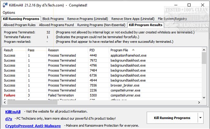Image resolution: width=210 pixels, height=129 pixels.
Task: Open the Running Programs (Non-Essential) sub-tab
Action: (101, 25)
